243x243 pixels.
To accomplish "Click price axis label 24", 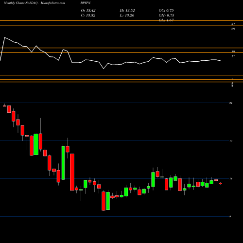I will tap(231, 103).
